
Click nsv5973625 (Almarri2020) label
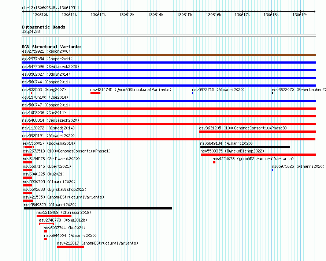pyautogui.click(x=298, y=166)
